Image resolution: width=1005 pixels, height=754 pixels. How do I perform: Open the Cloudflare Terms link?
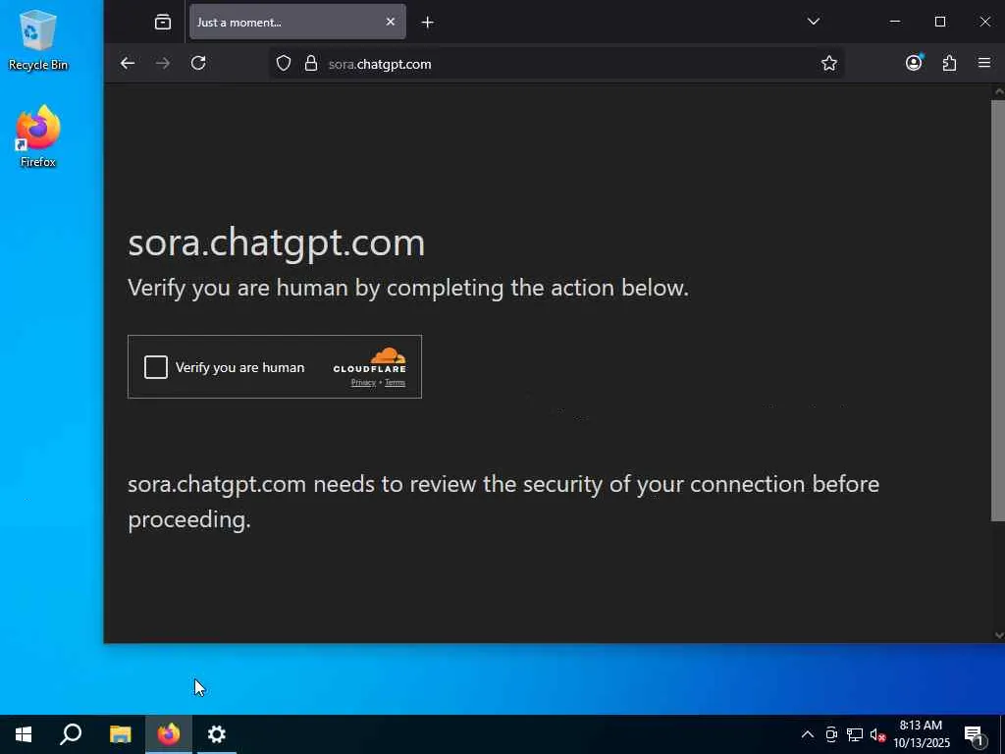tap(395, 383)
